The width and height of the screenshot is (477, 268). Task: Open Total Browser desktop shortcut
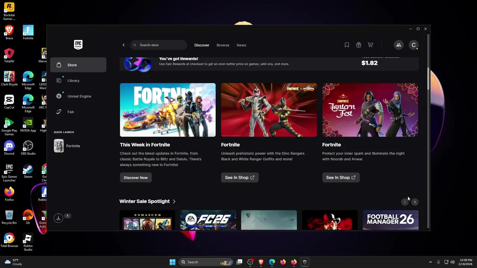click(x=9, y=240)
